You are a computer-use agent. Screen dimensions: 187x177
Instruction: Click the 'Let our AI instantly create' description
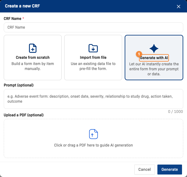pyautogui.click(x=154, y=69)
